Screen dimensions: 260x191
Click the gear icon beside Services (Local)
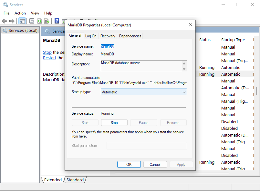coord(5,30)
